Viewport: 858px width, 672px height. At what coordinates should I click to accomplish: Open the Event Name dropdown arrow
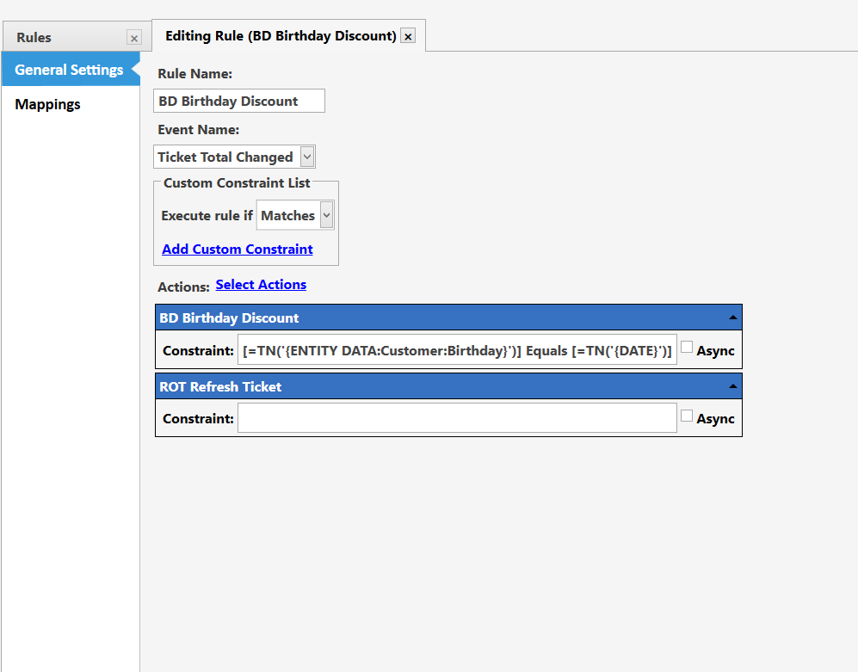[307, 157]
